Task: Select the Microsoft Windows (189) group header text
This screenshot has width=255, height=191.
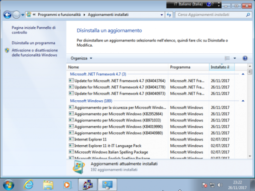Action: point(91,101)
